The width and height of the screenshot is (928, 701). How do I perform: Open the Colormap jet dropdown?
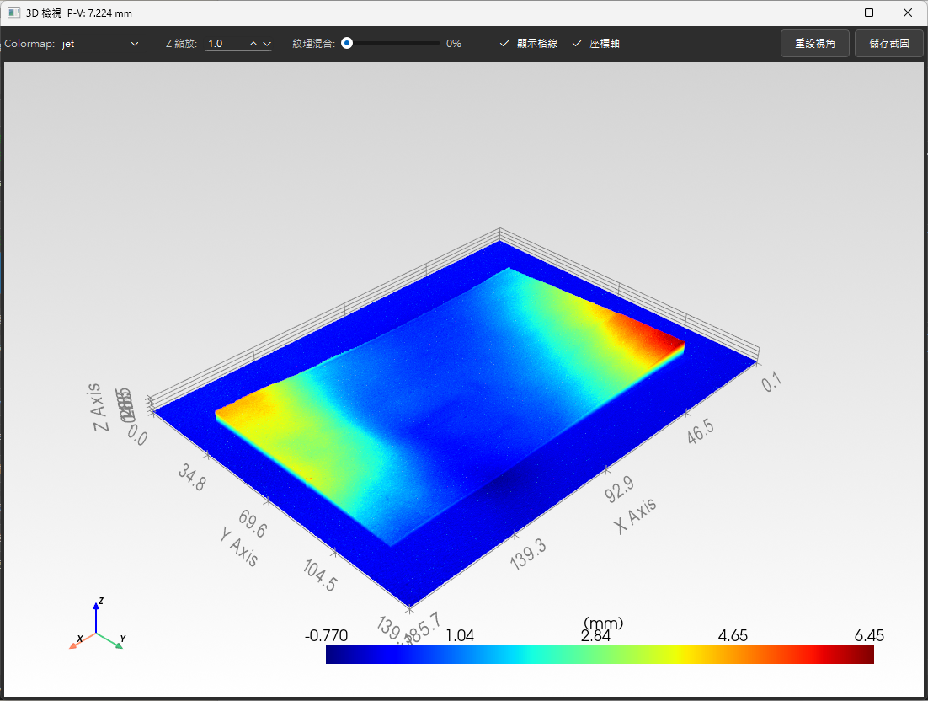tap(99, 44)
